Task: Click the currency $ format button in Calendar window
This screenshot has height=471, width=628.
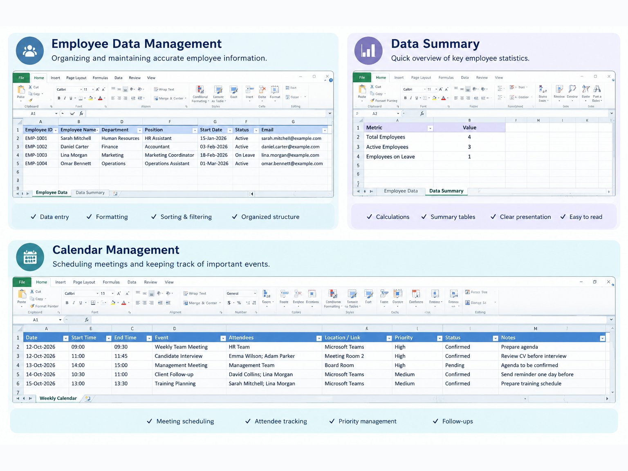Action: (229, 303)
